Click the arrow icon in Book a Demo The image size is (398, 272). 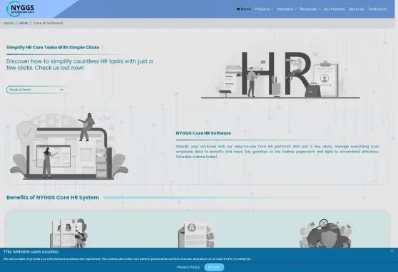(x=61, y=90)
